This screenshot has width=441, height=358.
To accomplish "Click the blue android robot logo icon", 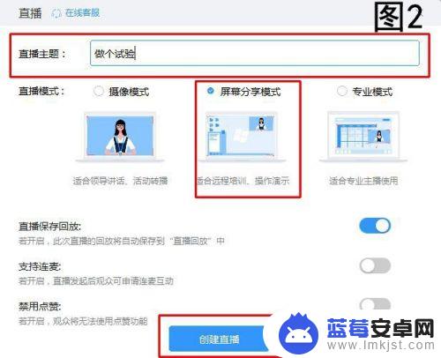I will click(298, 333).
